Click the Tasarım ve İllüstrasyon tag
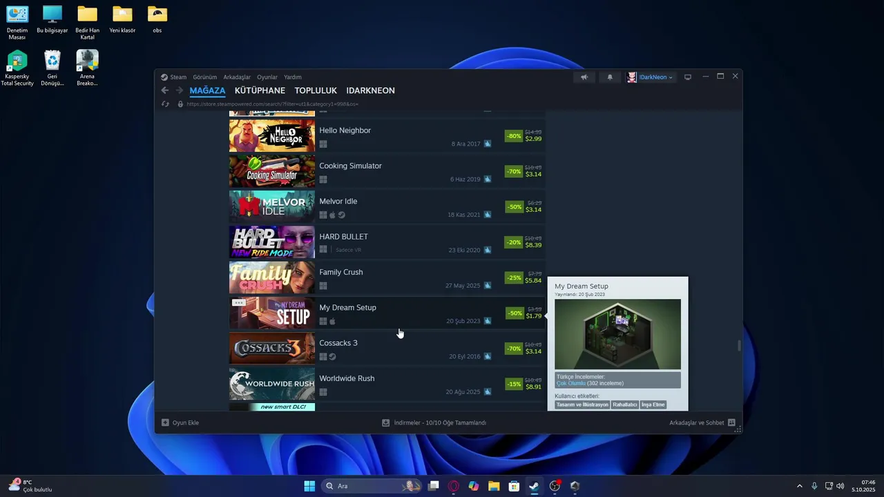This screenshot has height=497, width=884. [582, 405]
